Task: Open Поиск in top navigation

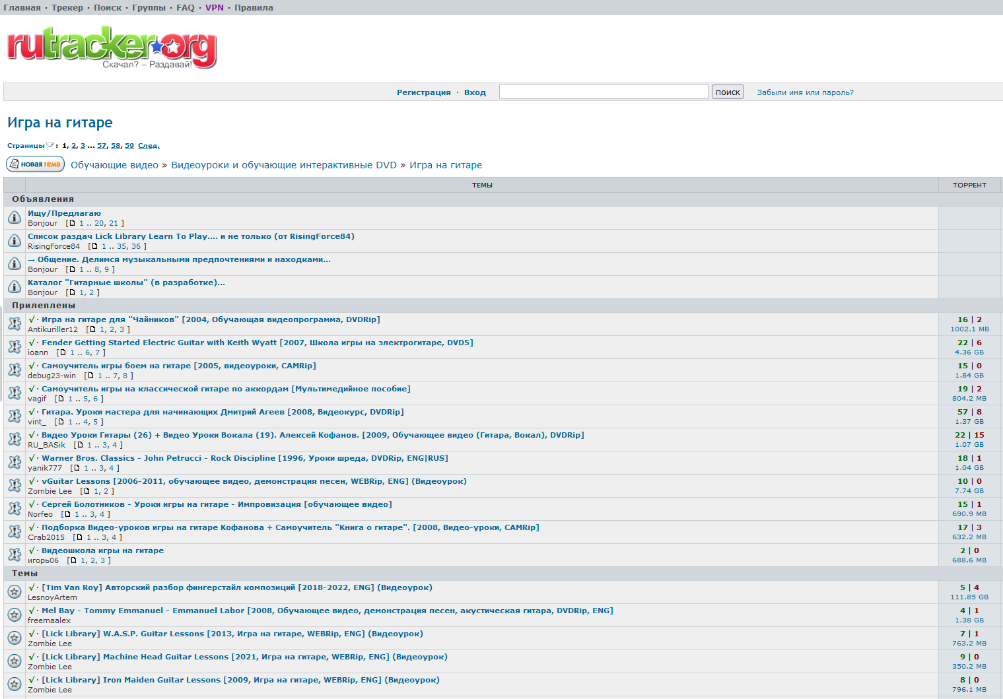Action: click(108, 8)
